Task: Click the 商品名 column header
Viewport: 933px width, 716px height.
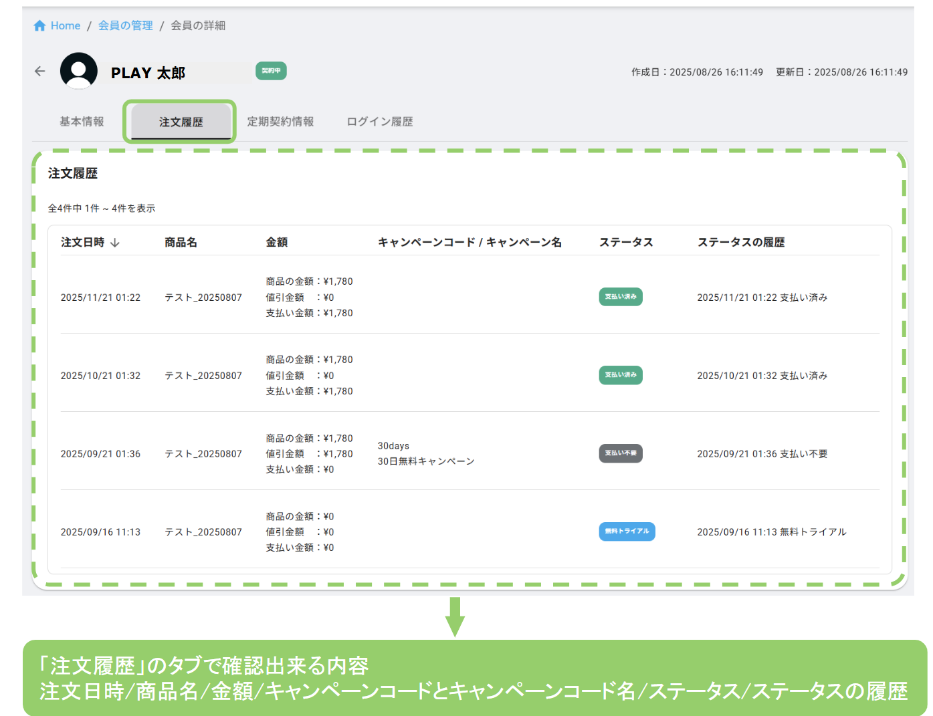Action: tap(181, 243)
